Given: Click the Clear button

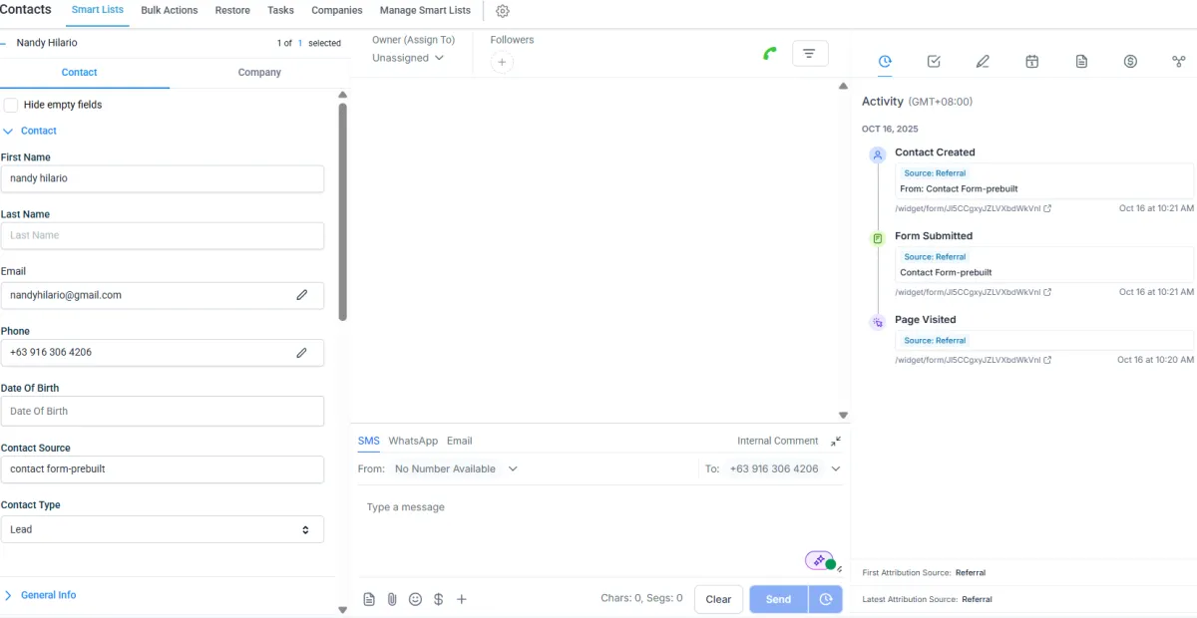Looking at the screenshot, I should click(718, 599).
